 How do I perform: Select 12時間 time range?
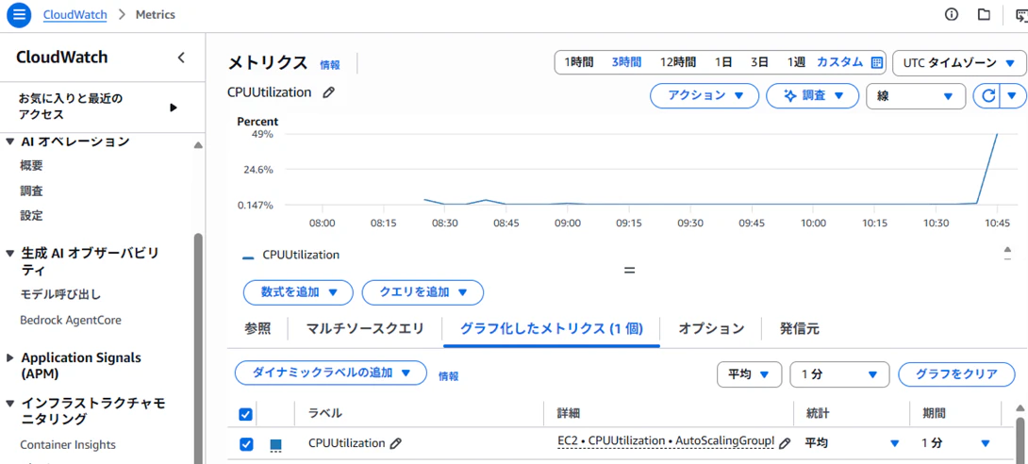click(x=678, y=62)
